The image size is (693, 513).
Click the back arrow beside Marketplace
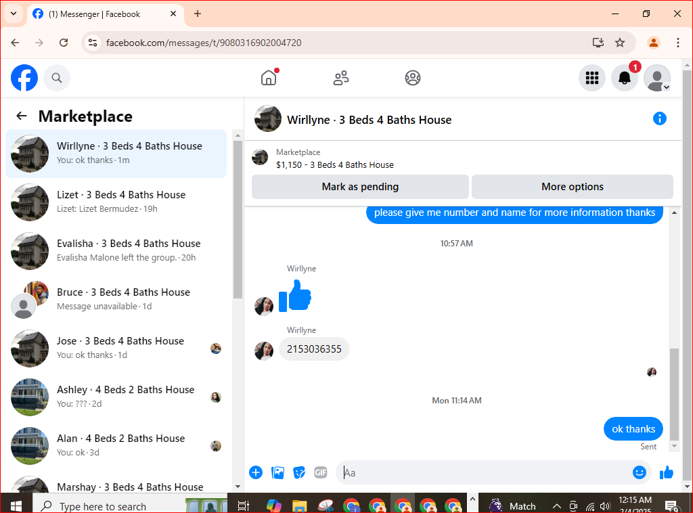[21, 116]
